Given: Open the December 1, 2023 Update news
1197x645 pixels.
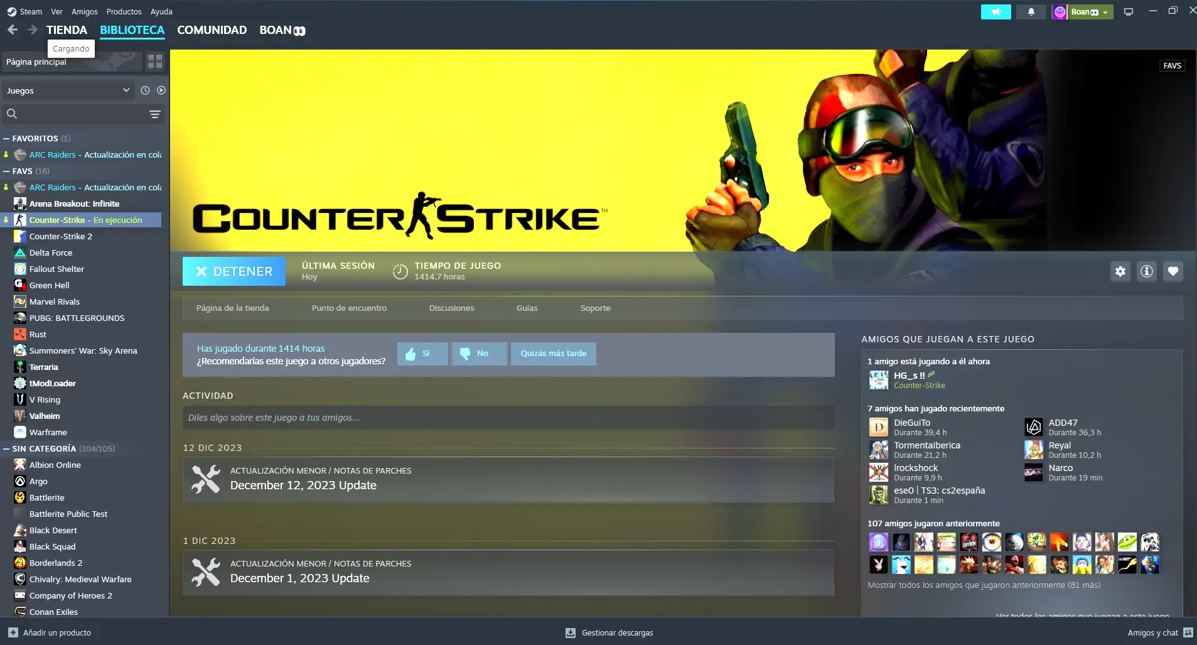Looking at the screenshot, I should click(508, 573).
